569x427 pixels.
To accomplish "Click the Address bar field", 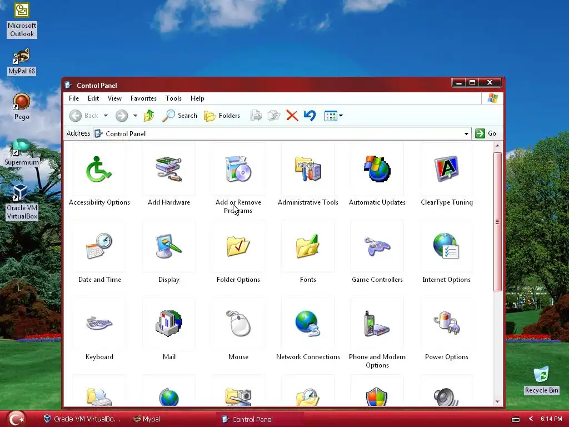I will coord(282,133).
